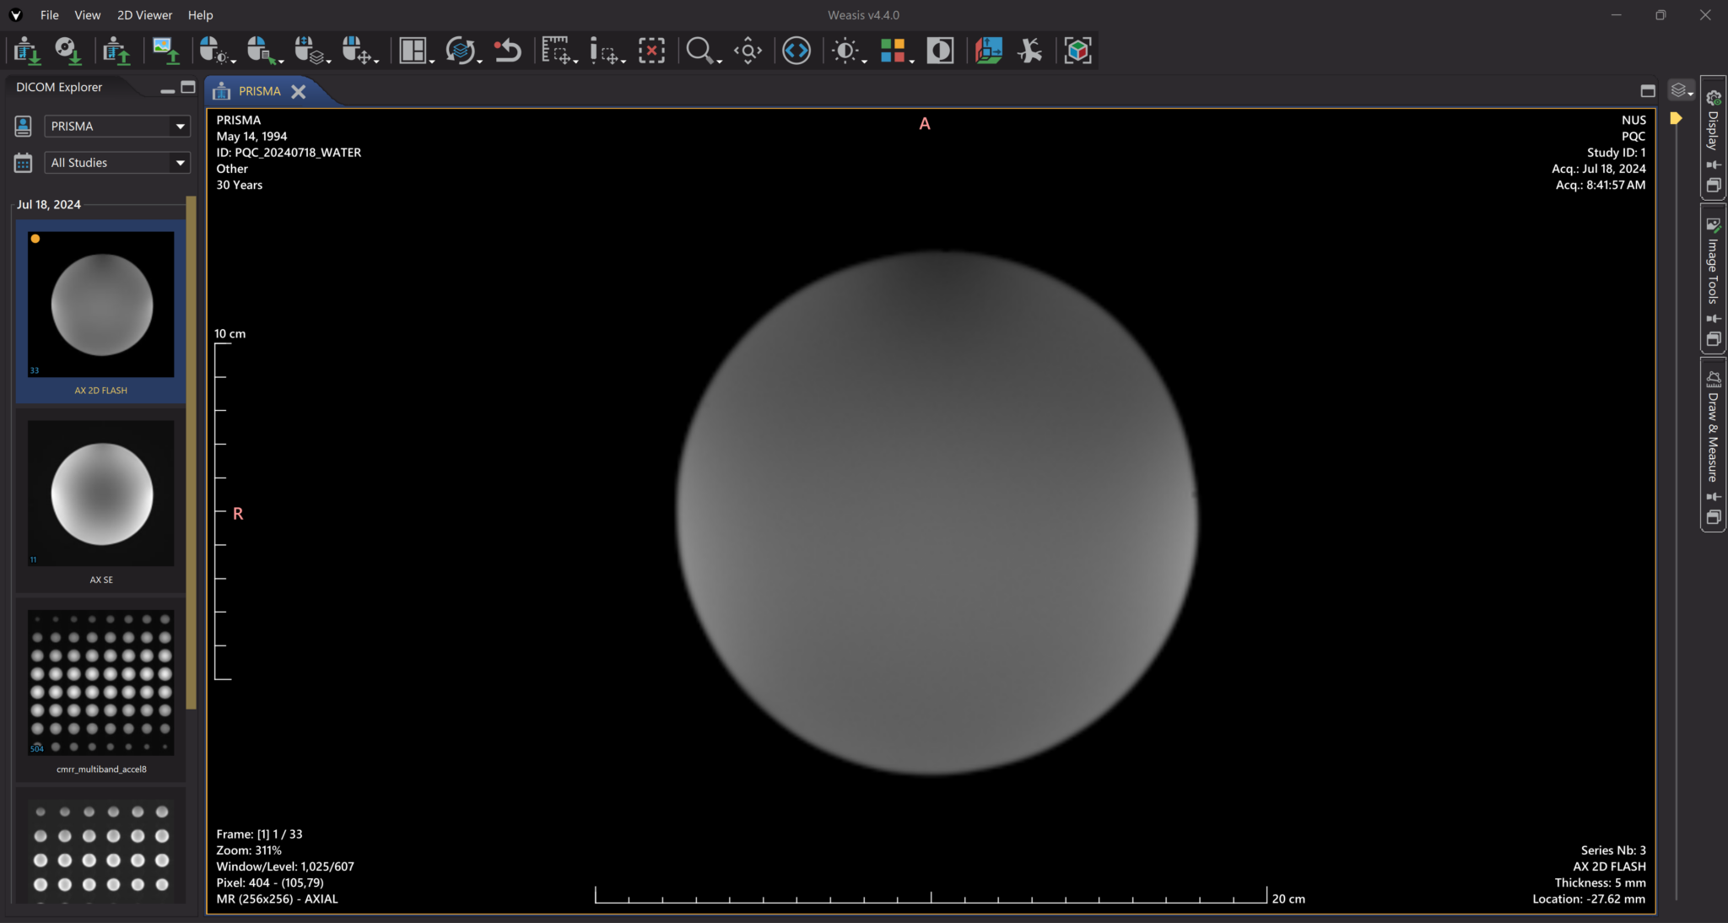This screenshot has height=923, width=1728.
Task: Select the AX SE series thumbnail
Action: tap(101, 494)
